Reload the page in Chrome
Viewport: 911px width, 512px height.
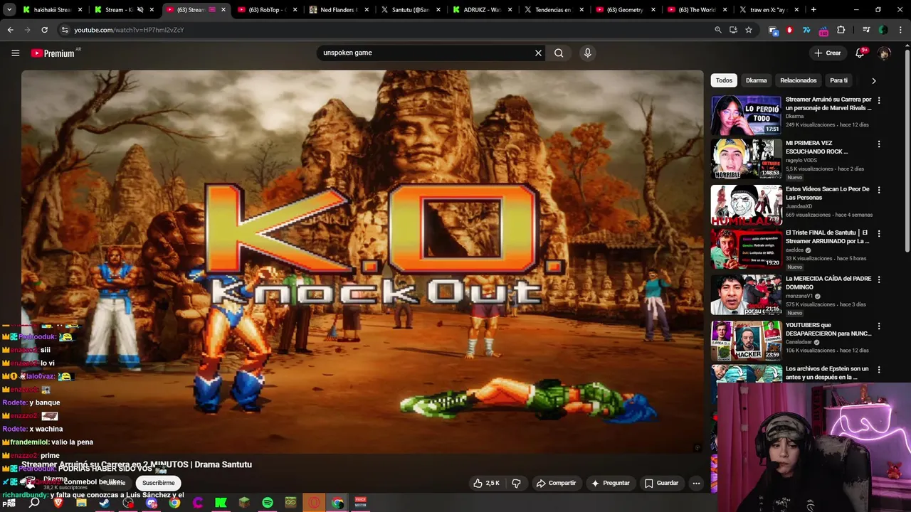click(44, 30)
